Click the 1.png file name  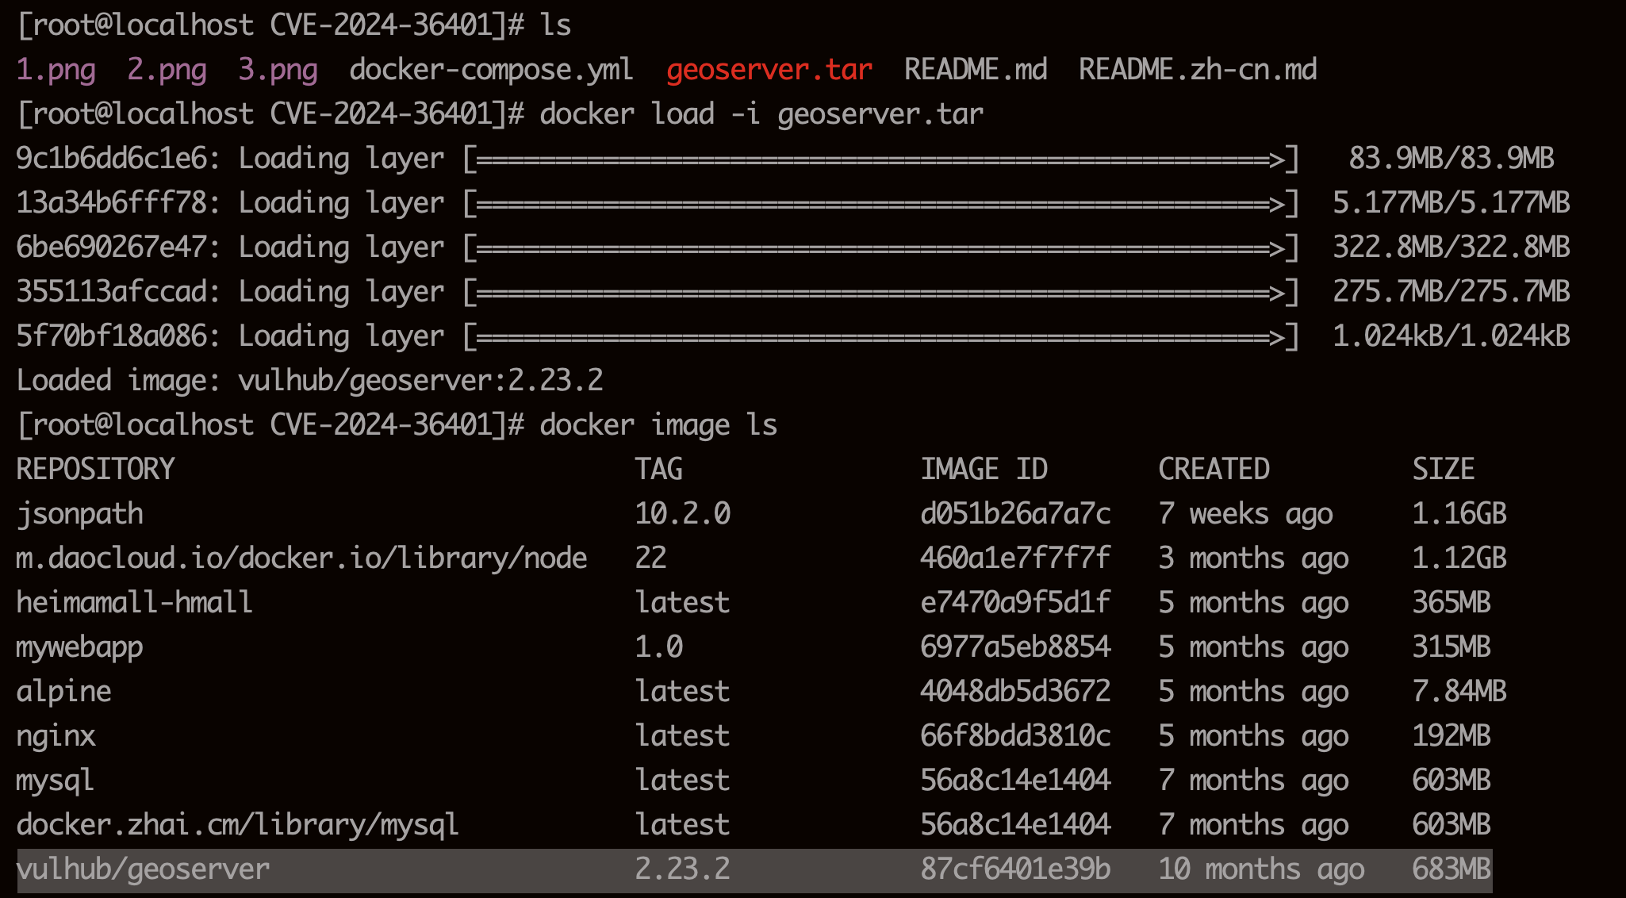point(56,70)
